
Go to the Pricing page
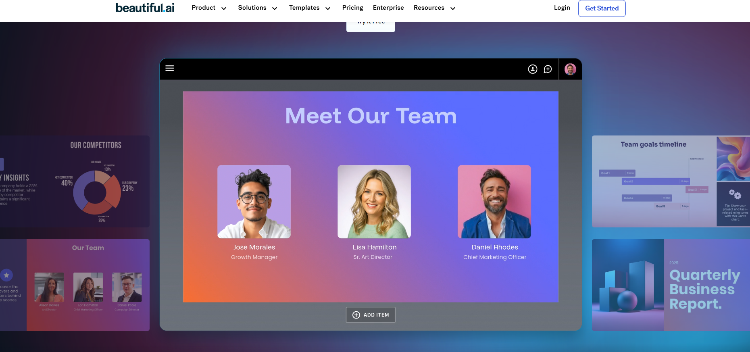pos(352,8)
